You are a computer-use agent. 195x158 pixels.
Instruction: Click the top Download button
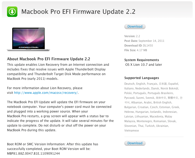[135, 27]
